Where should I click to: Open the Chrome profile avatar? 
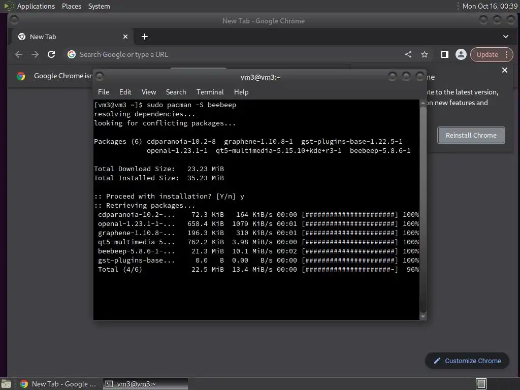[461, 54]
